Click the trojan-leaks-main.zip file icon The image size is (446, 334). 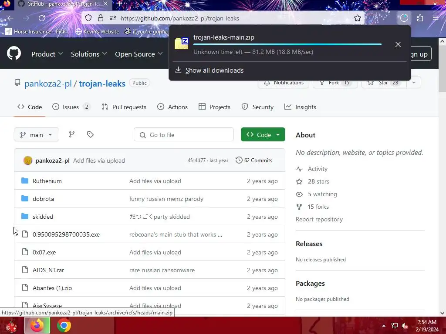(182, 43)
